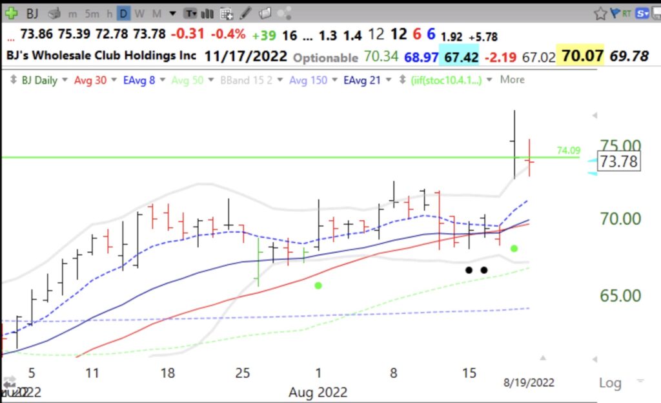Click the star favorite icon
This screenshot has height=403, width=661.
pyautogui.click(x=600, y=13)
